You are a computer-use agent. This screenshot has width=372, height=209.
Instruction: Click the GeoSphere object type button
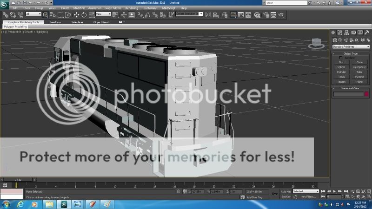[x=359, y=67]
